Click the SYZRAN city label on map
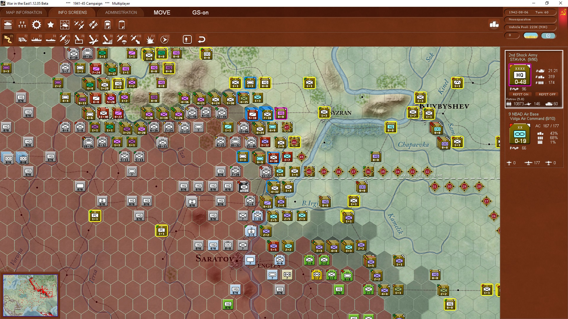Image resolution: width=568 pixels, height=319 pixels. 341,113
